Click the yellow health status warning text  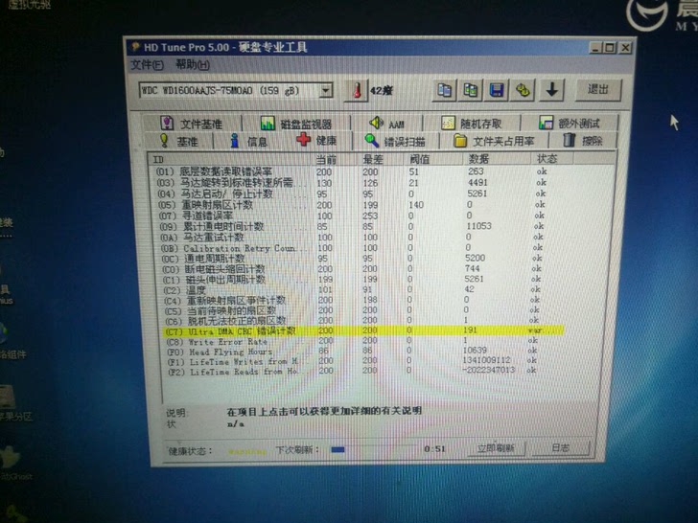(247, 452)
